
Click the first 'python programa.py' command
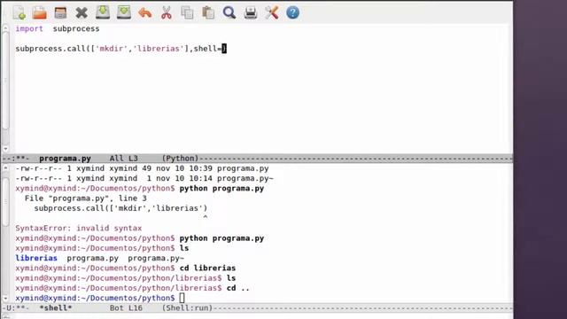coord(221,189)
